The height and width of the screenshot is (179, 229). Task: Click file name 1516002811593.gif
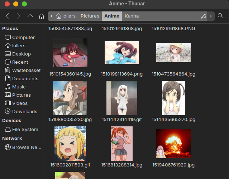70,165
